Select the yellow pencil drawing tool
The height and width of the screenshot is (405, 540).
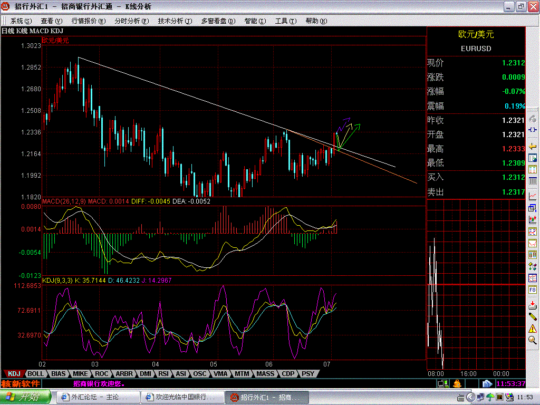tap(533, 316)
